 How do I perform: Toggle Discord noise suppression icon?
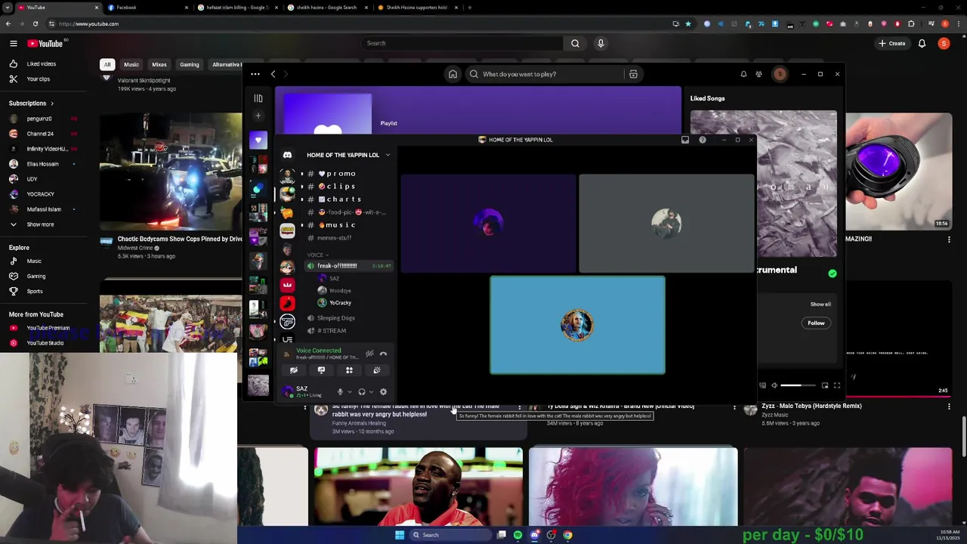coord(369,354)
